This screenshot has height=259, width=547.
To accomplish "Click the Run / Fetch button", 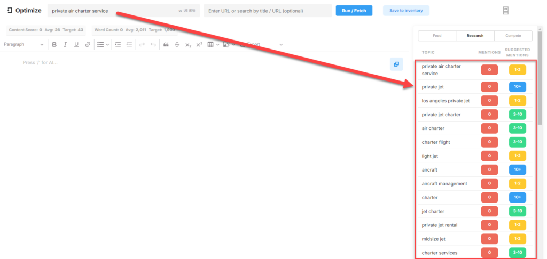I will coord(354,11).
